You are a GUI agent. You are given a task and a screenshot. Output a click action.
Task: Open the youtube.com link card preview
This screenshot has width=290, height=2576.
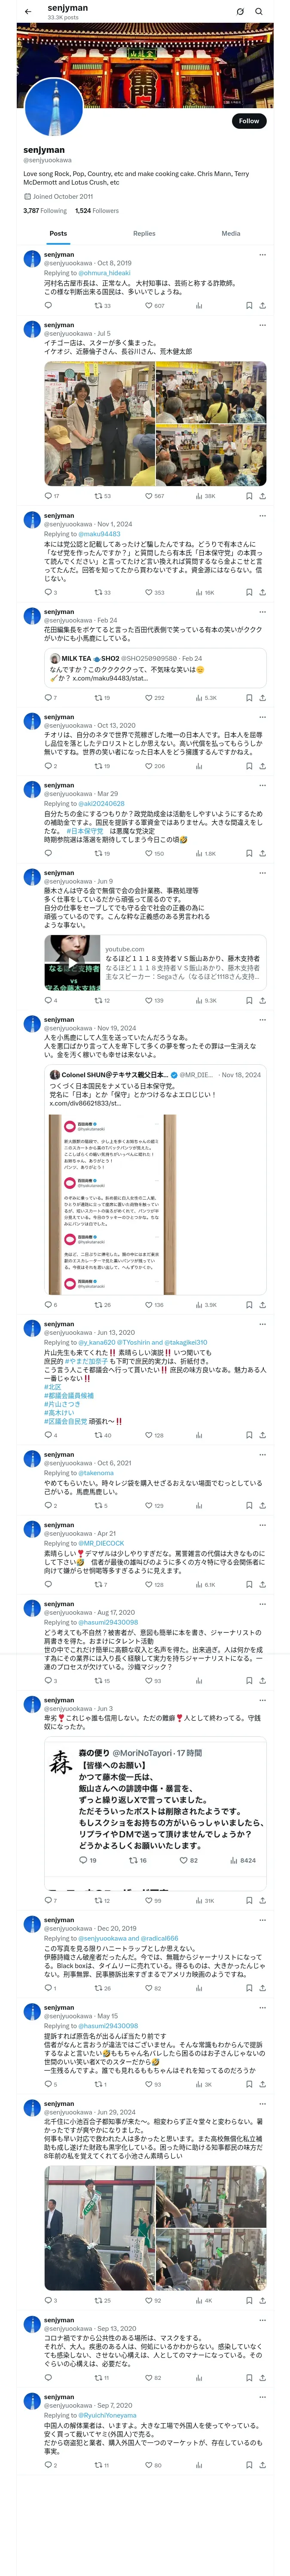tap(155, 963)
